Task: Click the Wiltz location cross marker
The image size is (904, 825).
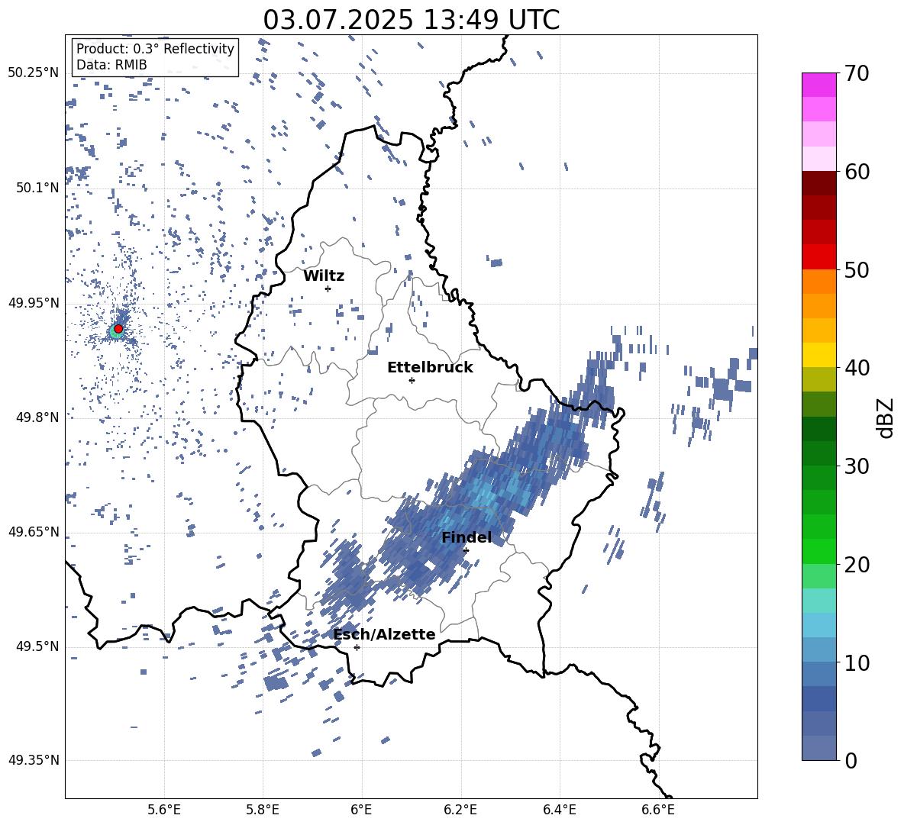Action: click(328, 288)
